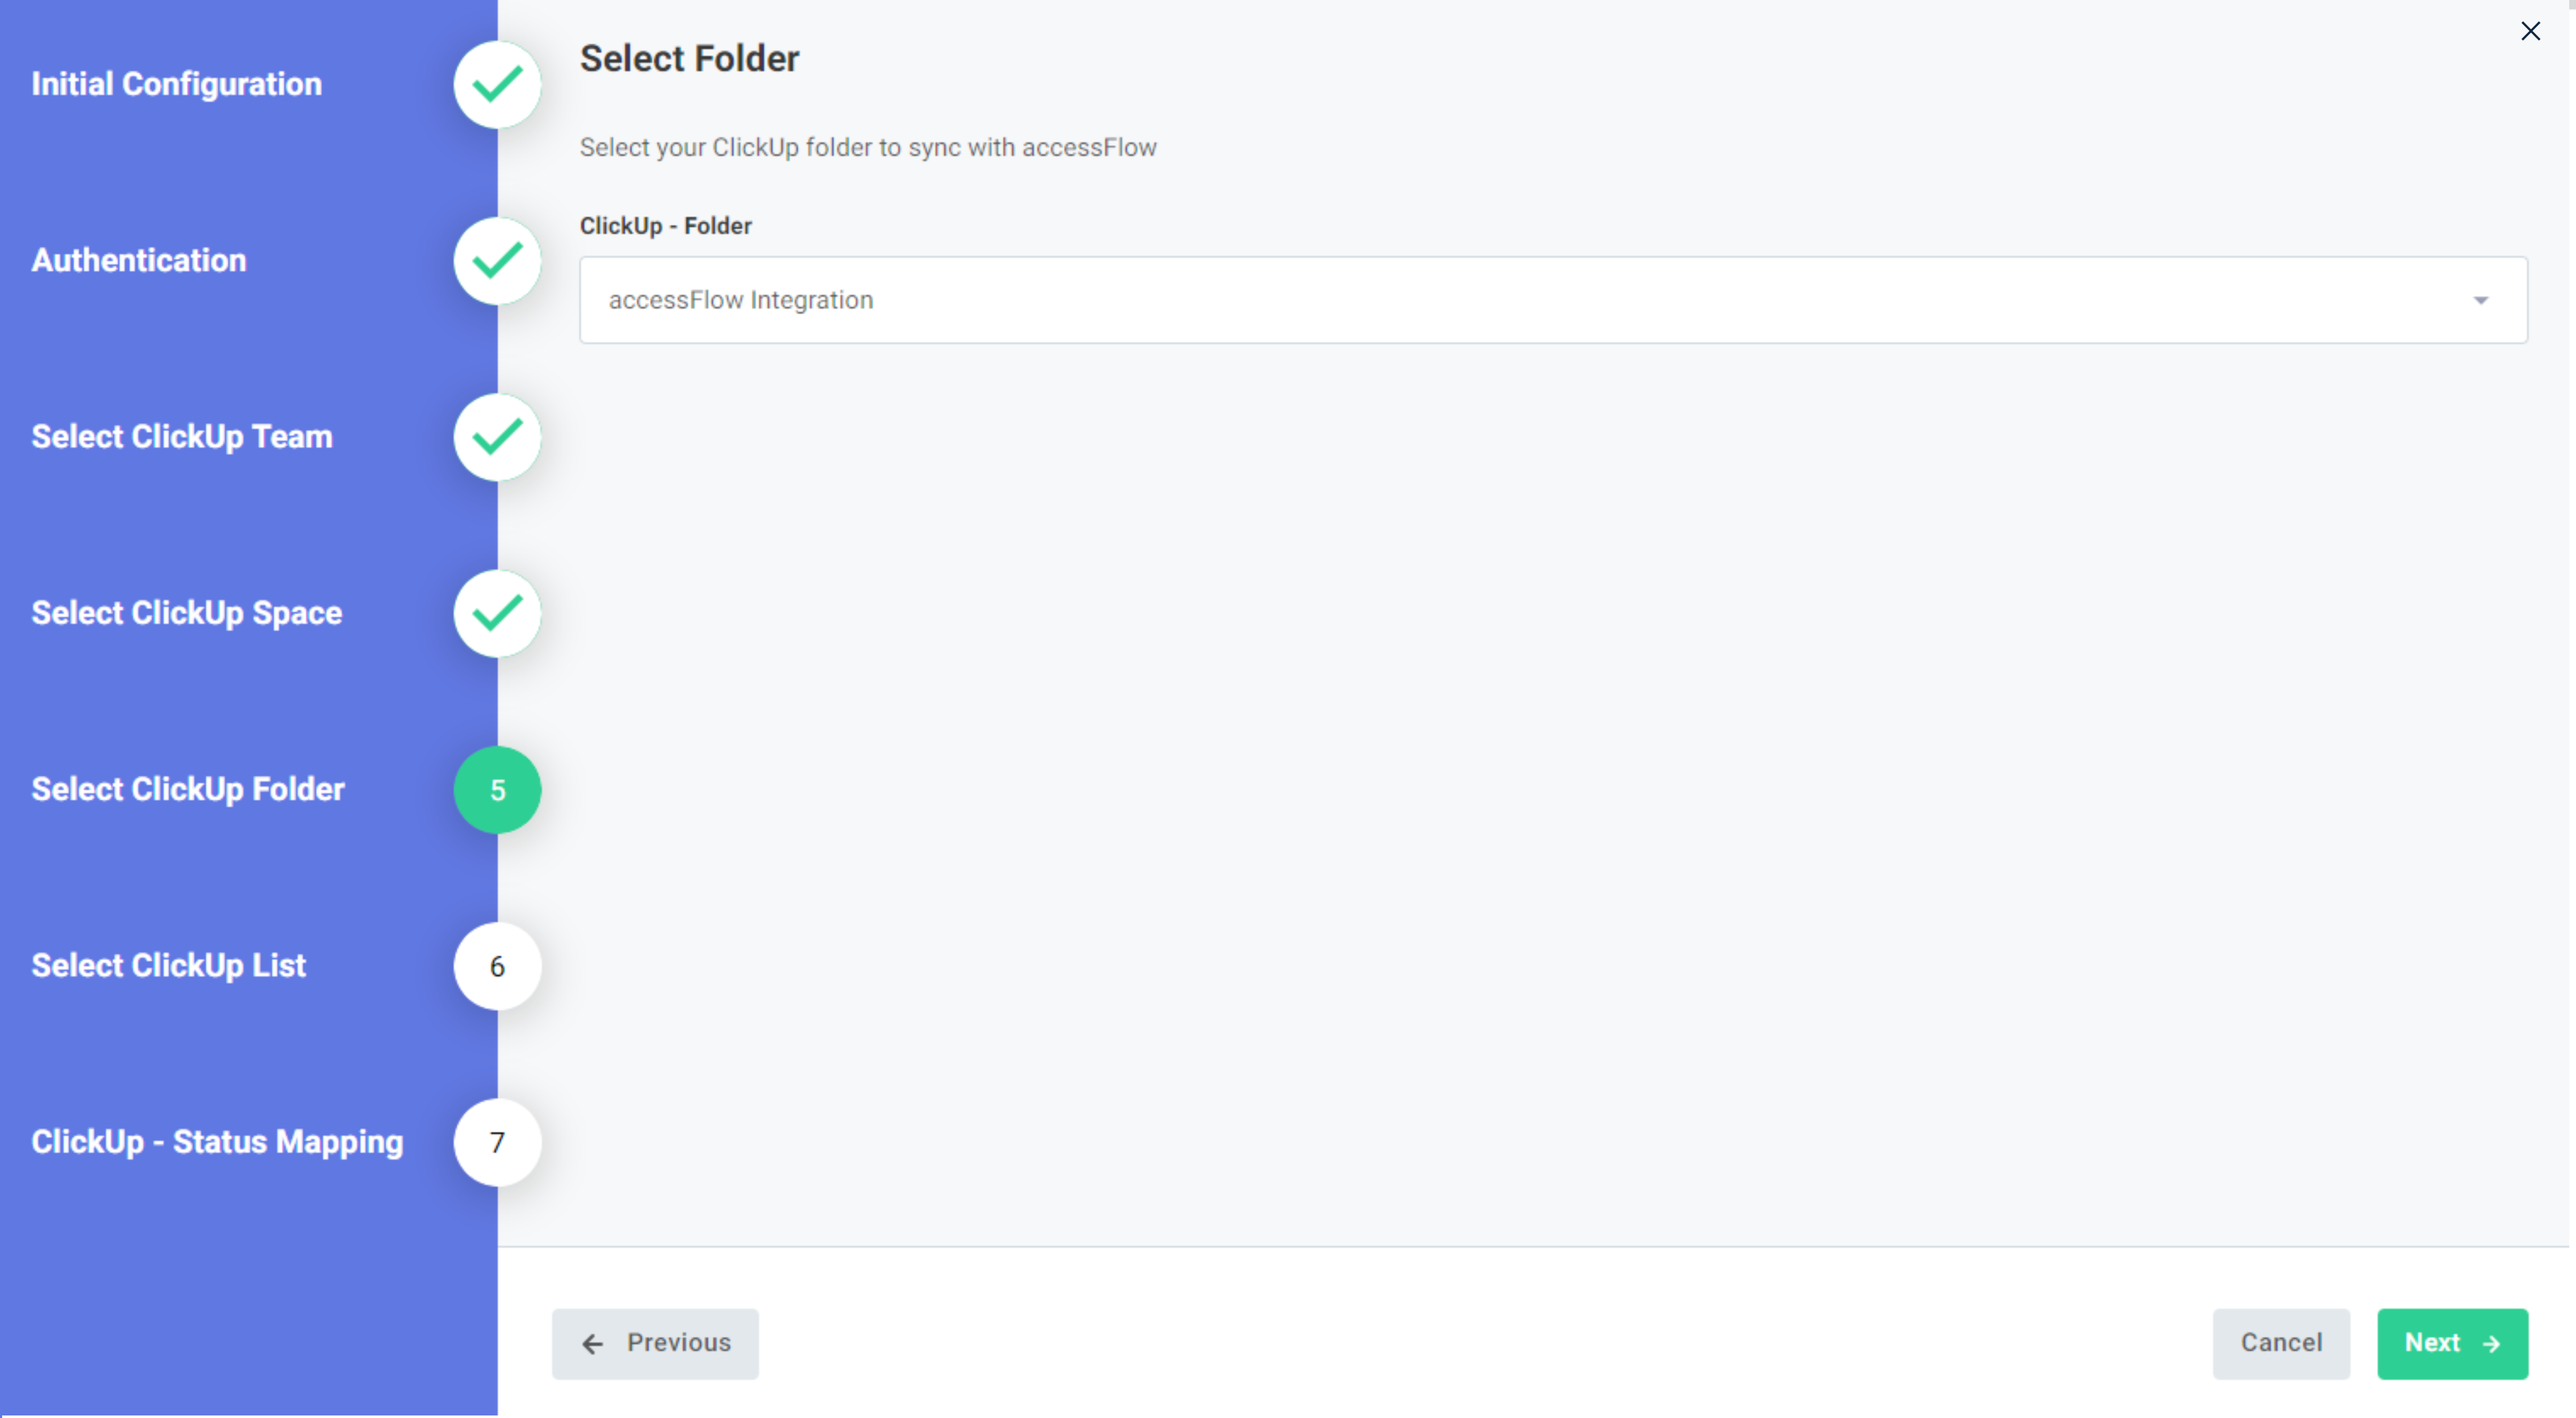This screenshot has height=1418, width=2576.
Task: Click the Initial Configuration checkmark icon
Action: point(497,84)
